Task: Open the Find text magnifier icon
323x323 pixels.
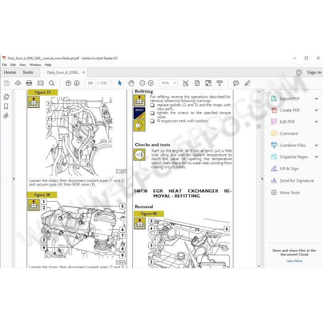Action: (52, 83)
